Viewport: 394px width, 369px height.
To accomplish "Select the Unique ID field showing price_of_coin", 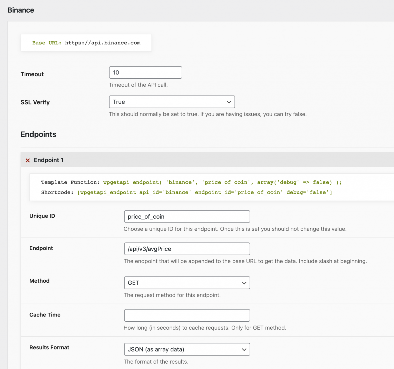I will [187, 216].
